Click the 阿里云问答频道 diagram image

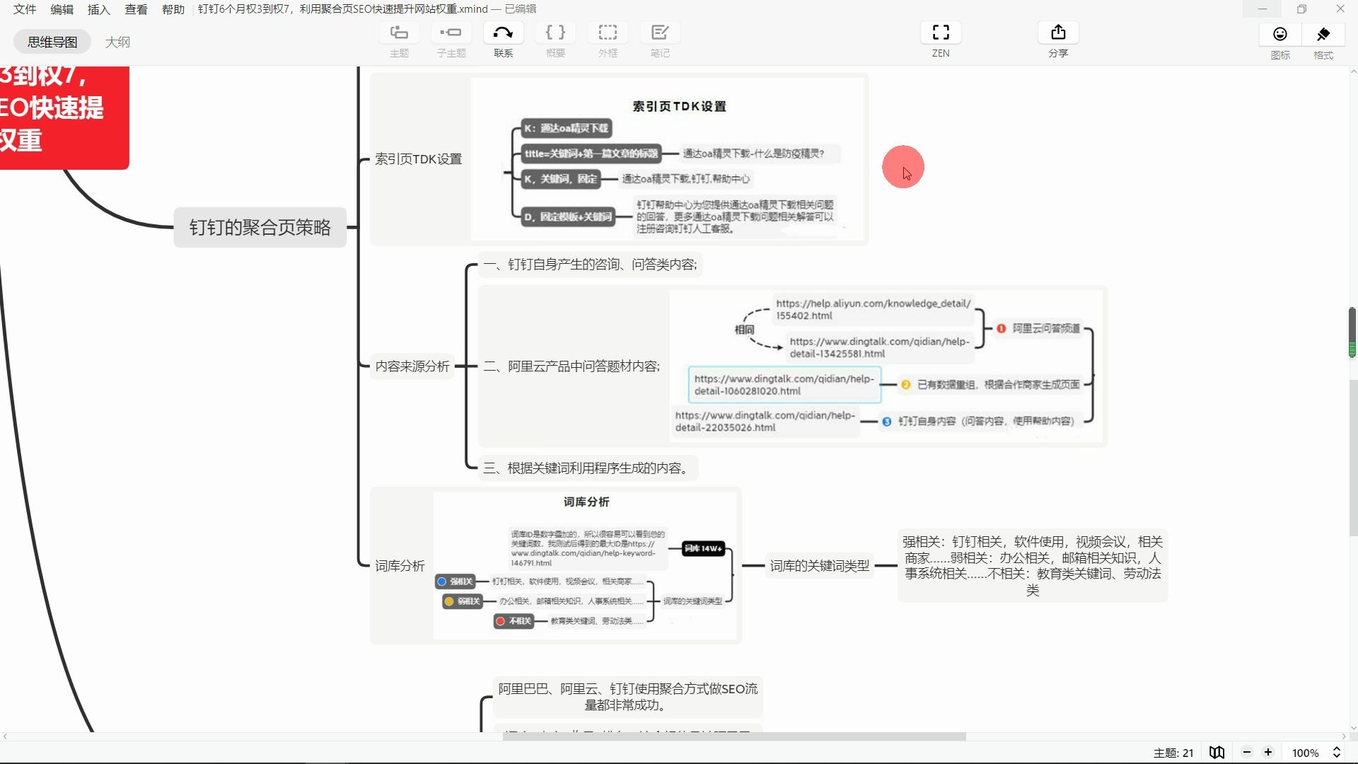tap(886, 366)
